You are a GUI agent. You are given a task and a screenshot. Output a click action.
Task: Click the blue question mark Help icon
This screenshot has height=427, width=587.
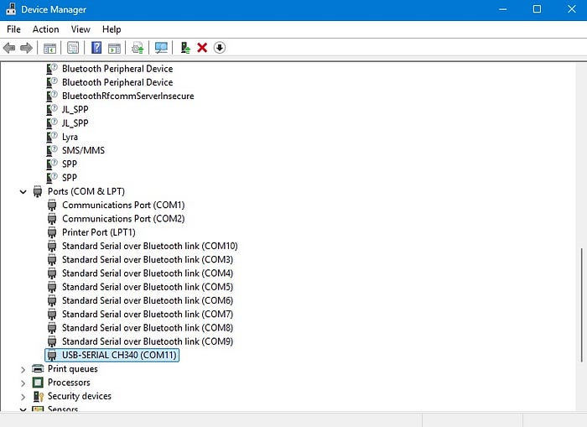pyautogui.click(x=96, y=48)
